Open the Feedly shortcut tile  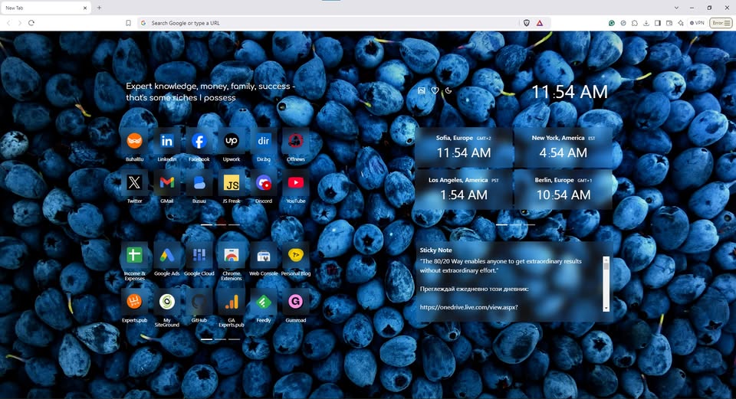tap(263, 302)
